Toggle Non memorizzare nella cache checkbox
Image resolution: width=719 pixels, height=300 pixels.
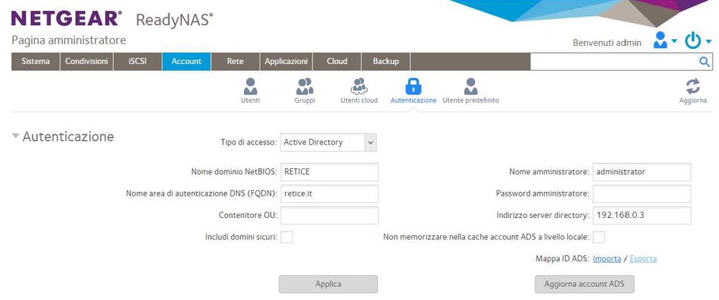599,237
